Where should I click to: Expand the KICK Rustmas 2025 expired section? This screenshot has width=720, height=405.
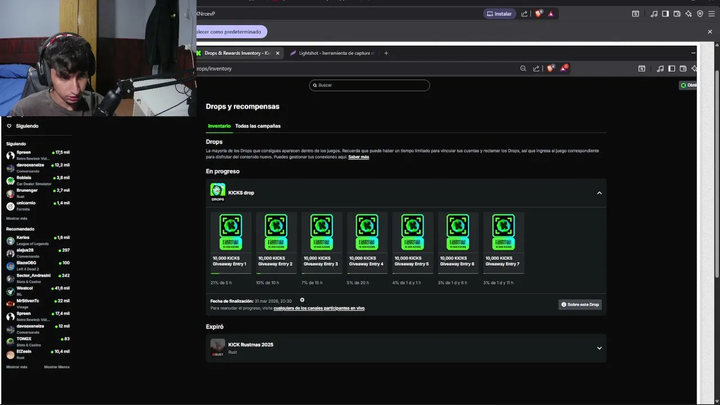599,348
